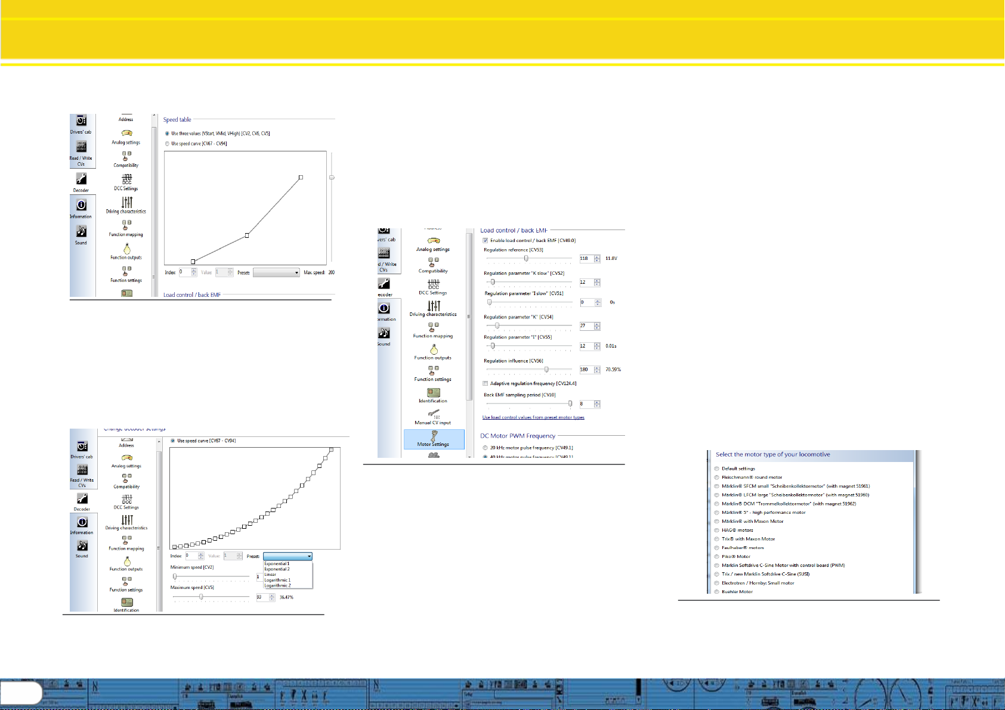Step the Regulation influence value spinner
This screenshot has width=1005, height=710.
[x=597, y=370]
